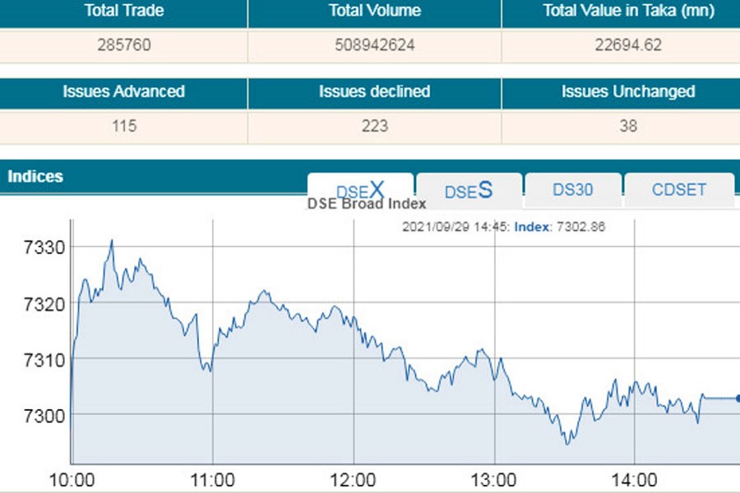Switch to the DSEX index tab
This screenshot has width=740, height=493.
(360, 190)
